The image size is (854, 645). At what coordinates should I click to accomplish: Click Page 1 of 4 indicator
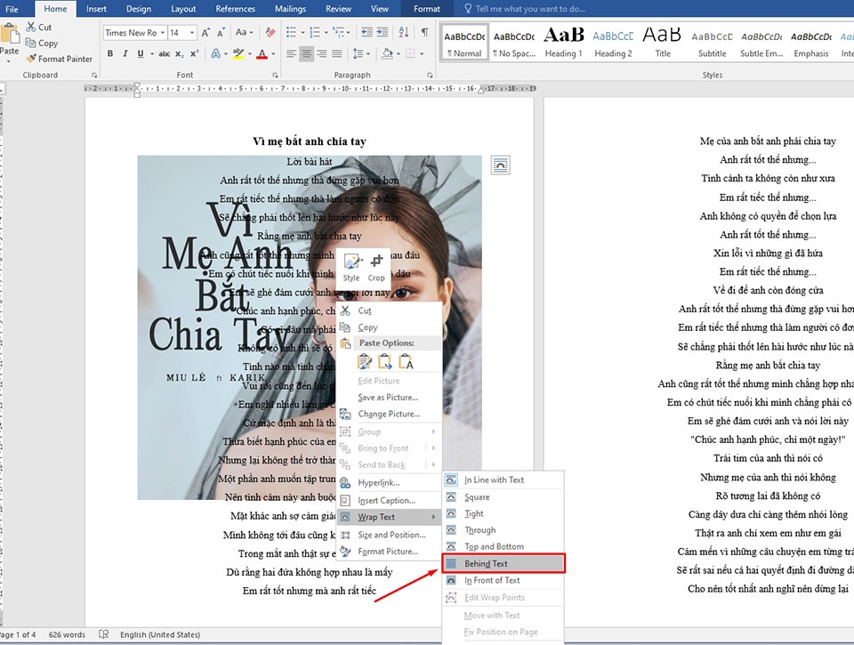[18, 634]
